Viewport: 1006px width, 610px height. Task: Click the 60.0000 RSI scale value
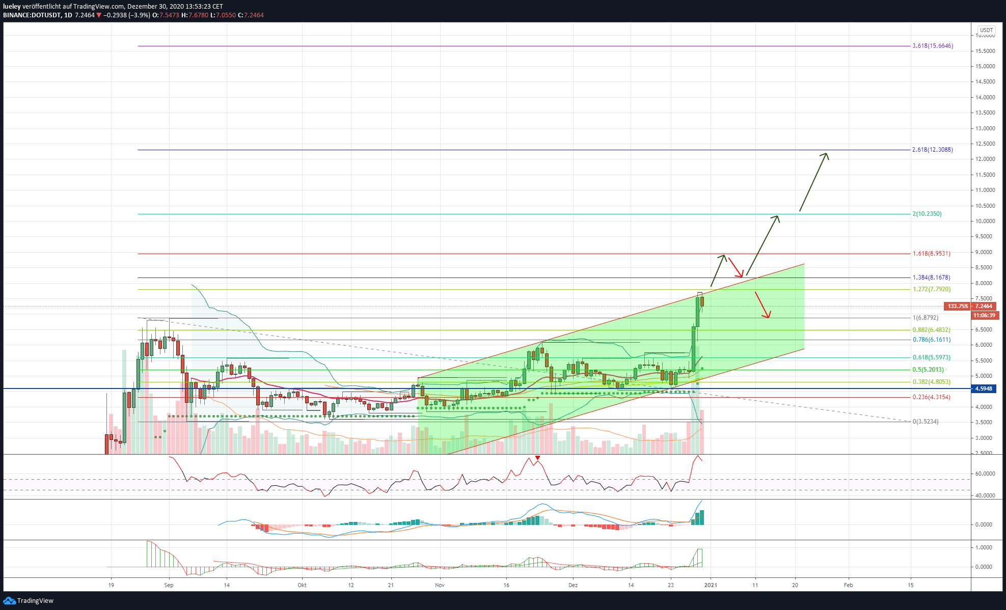[x=985, y=474]
